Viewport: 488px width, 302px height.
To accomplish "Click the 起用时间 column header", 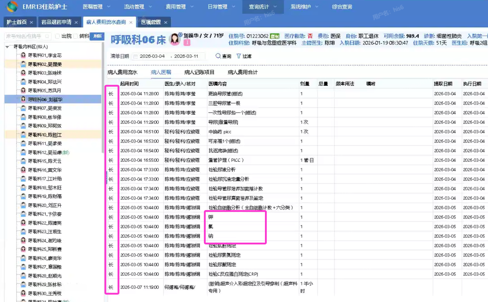I will (129, 84).
